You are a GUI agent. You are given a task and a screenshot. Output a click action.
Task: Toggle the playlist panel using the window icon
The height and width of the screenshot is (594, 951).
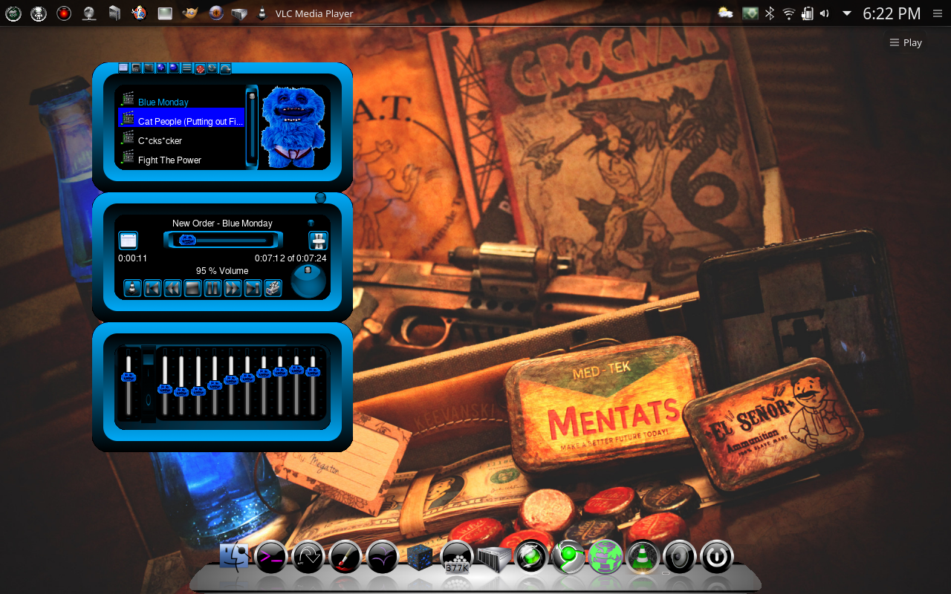[x=128, y=240]
